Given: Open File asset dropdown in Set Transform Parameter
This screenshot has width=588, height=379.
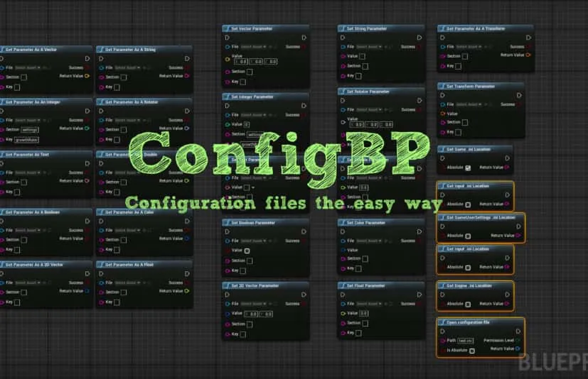Looking at the screenshot, I should [x=469, y=104].
